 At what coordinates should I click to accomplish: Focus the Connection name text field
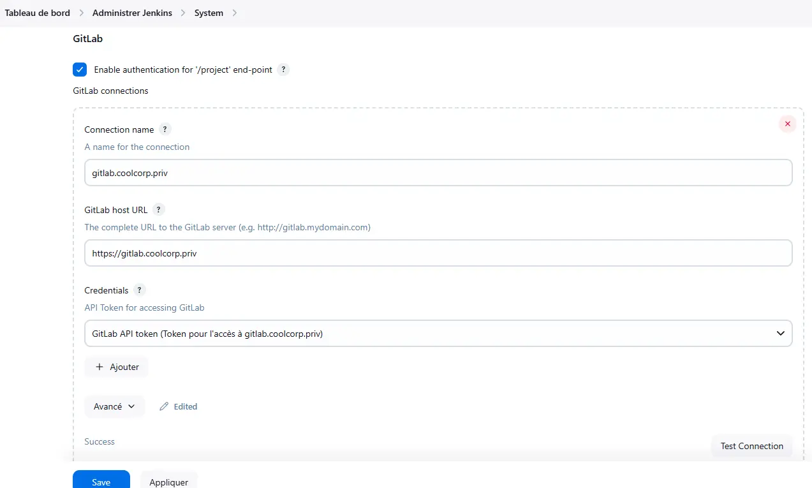[438, 173]
